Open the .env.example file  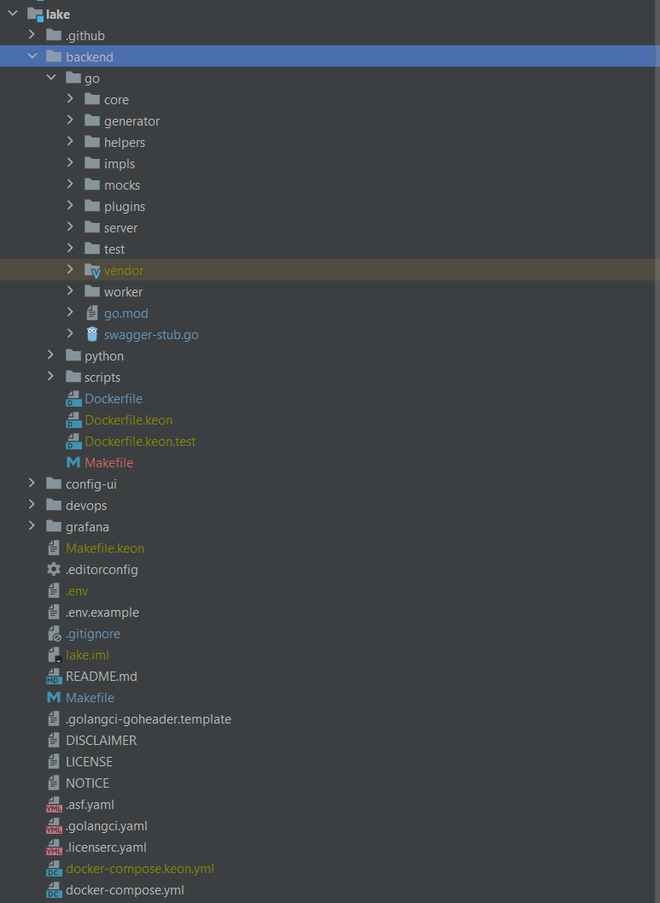[102, 612]
